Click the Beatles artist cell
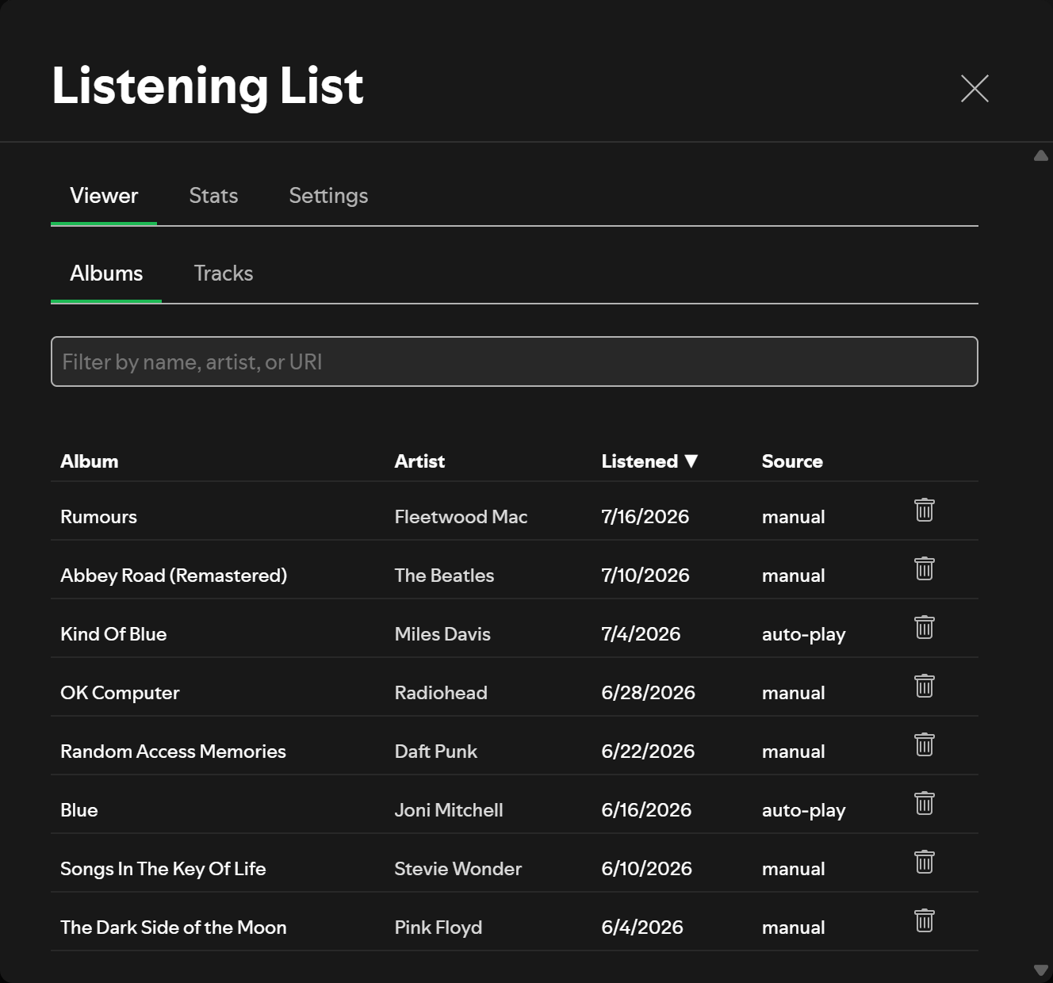The image size is (1053, 983). [444, 576]
